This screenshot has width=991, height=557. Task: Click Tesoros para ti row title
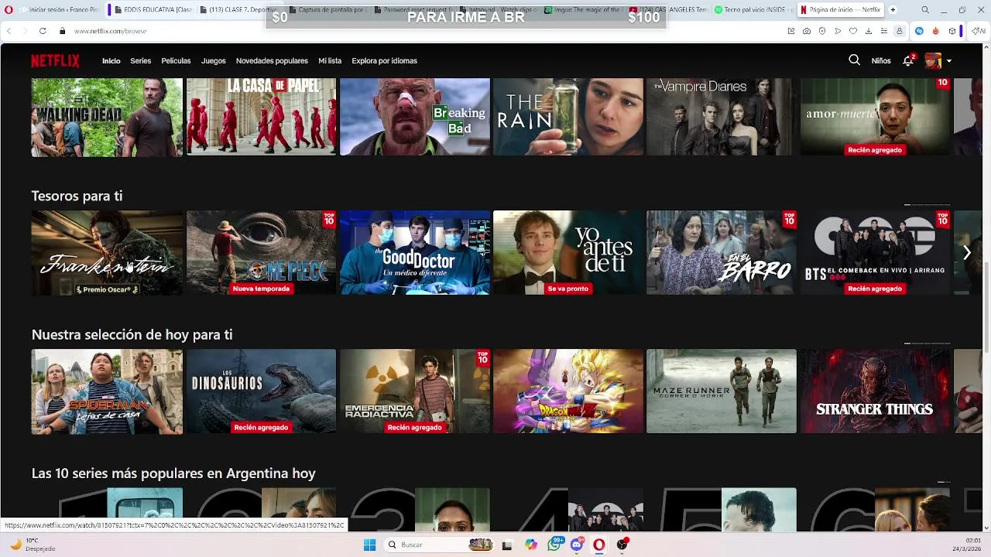coord(77,196)
